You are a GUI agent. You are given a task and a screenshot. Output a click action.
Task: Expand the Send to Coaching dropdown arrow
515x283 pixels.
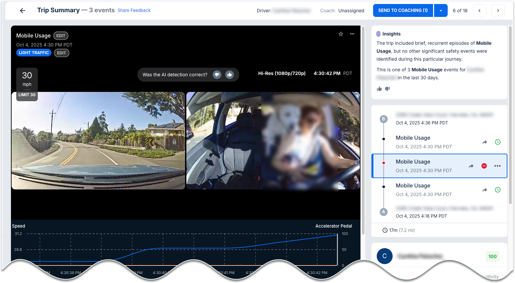(x=440, y=11)
